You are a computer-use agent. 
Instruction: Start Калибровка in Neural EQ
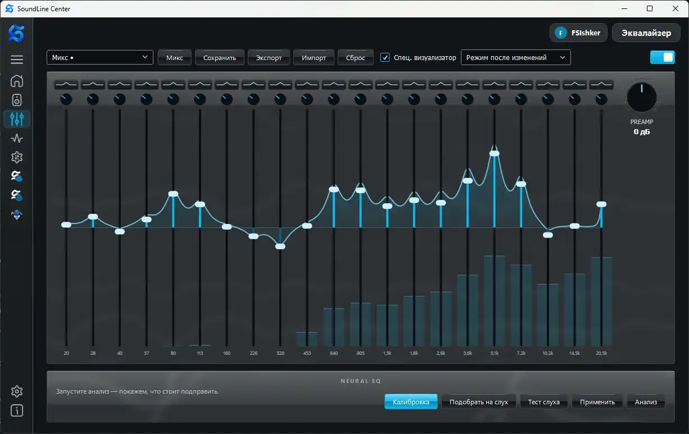[x=411, y=402]
